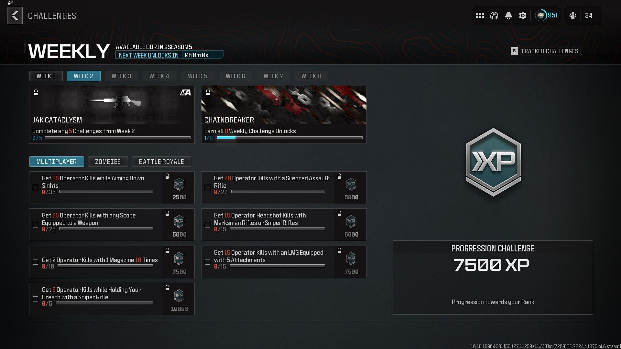Click the notifications bell icon
The width and height of the screenshot is (621, 349).
508,15
